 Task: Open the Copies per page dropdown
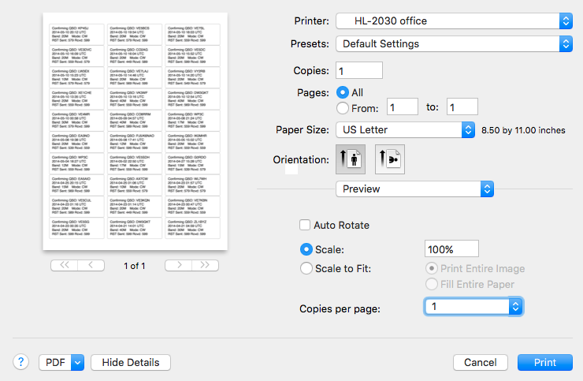(x=473, y=307)
